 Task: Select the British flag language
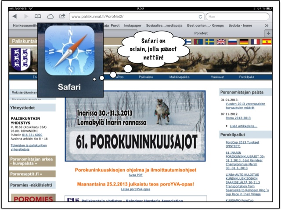click(x=221, y=42)
